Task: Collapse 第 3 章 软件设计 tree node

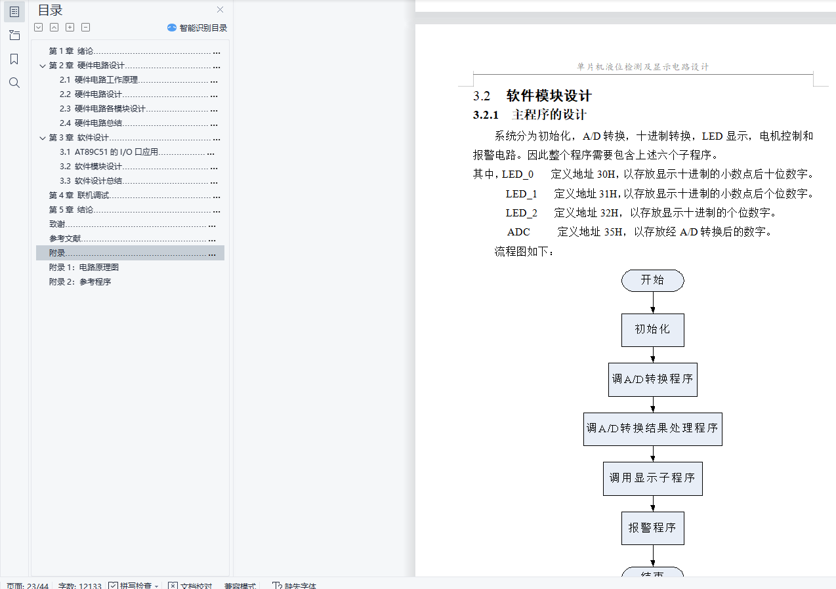Action: pyautogui.click(x=43, y=138)
